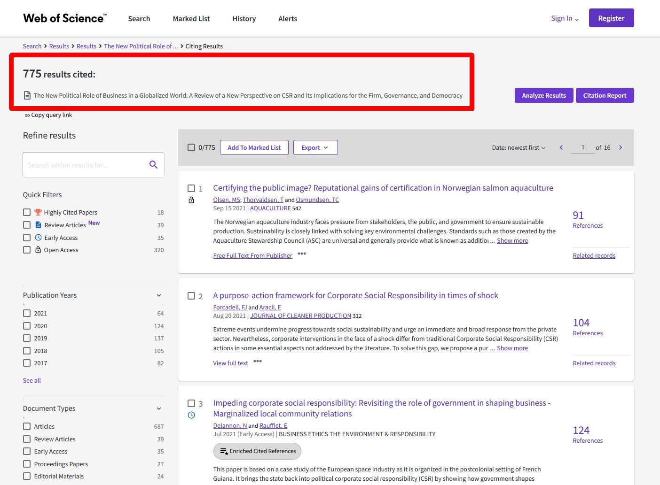The image size is (660, 485).
Task: Open the Export dropdown
Action: (315, 147)
